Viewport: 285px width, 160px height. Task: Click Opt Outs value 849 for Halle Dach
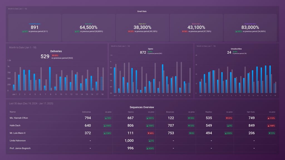click(252, 126)
